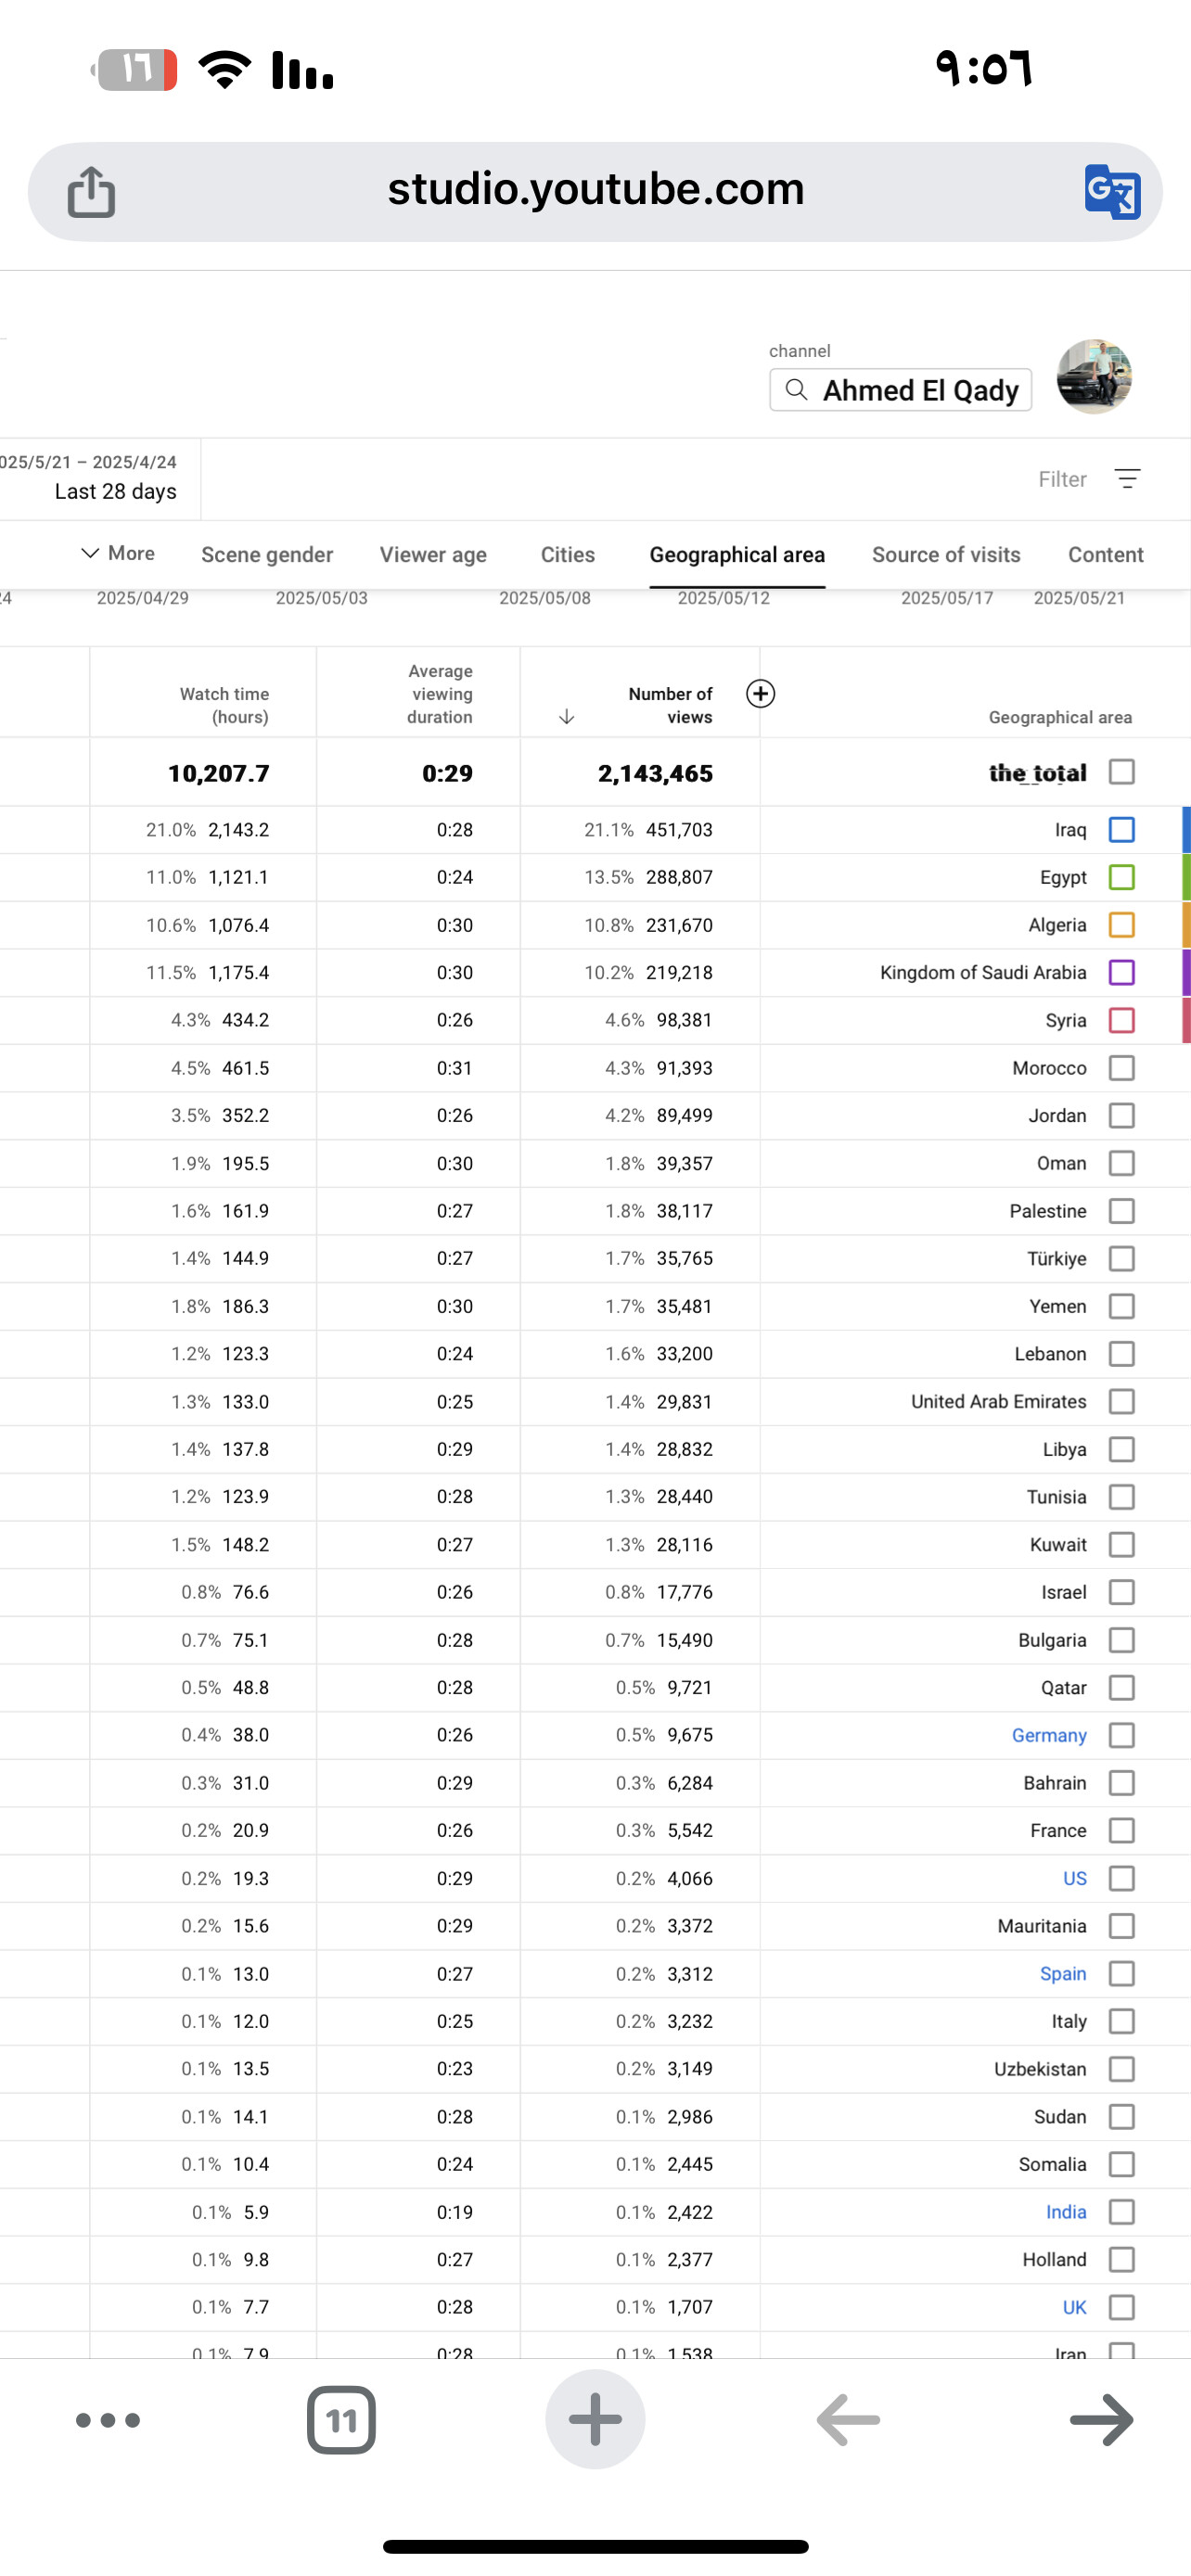
Task: Click the Türkiye row label
Action: point(1056,1258)
